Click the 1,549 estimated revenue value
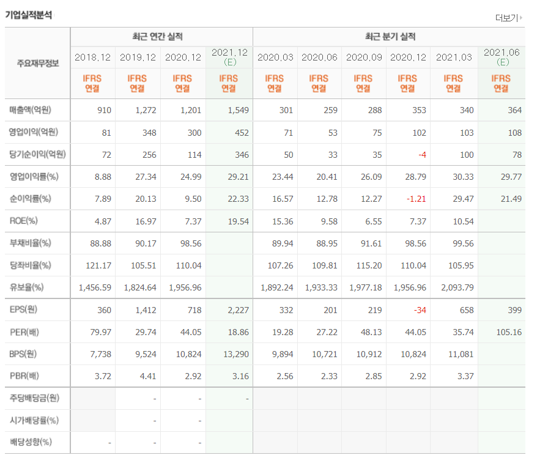This screenshot has width=537, height=455. (x=239, y=110)
